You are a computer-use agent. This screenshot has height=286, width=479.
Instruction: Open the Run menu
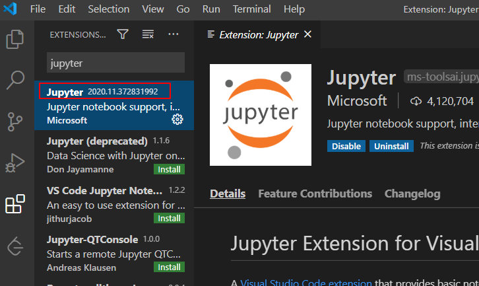click(211, 9)
